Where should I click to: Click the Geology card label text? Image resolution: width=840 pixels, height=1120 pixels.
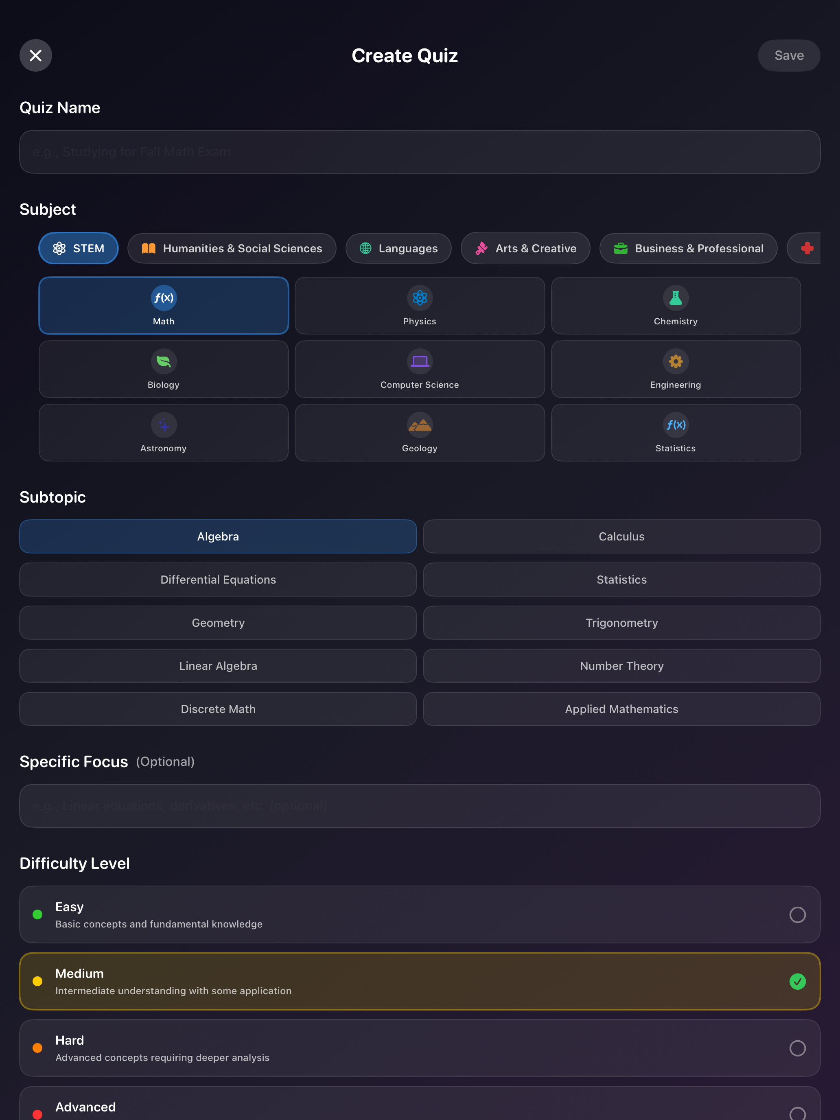coord(420,448)
